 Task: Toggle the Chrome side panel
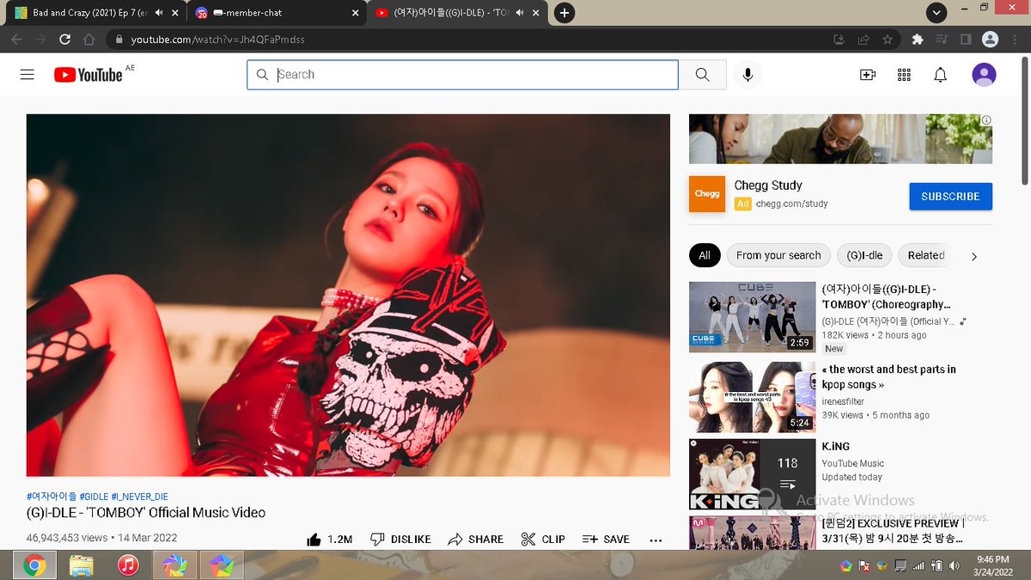point(966,40)
